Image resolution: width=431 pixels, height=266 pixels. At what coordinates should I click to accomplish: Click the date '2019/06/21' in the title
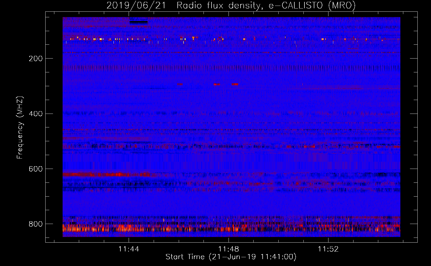pos(136,5)
